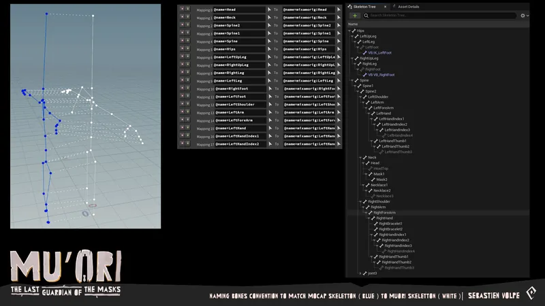545x306 pixels.
Task: Click the insert arrow icon beside Mapping 9
Action: 188,80
